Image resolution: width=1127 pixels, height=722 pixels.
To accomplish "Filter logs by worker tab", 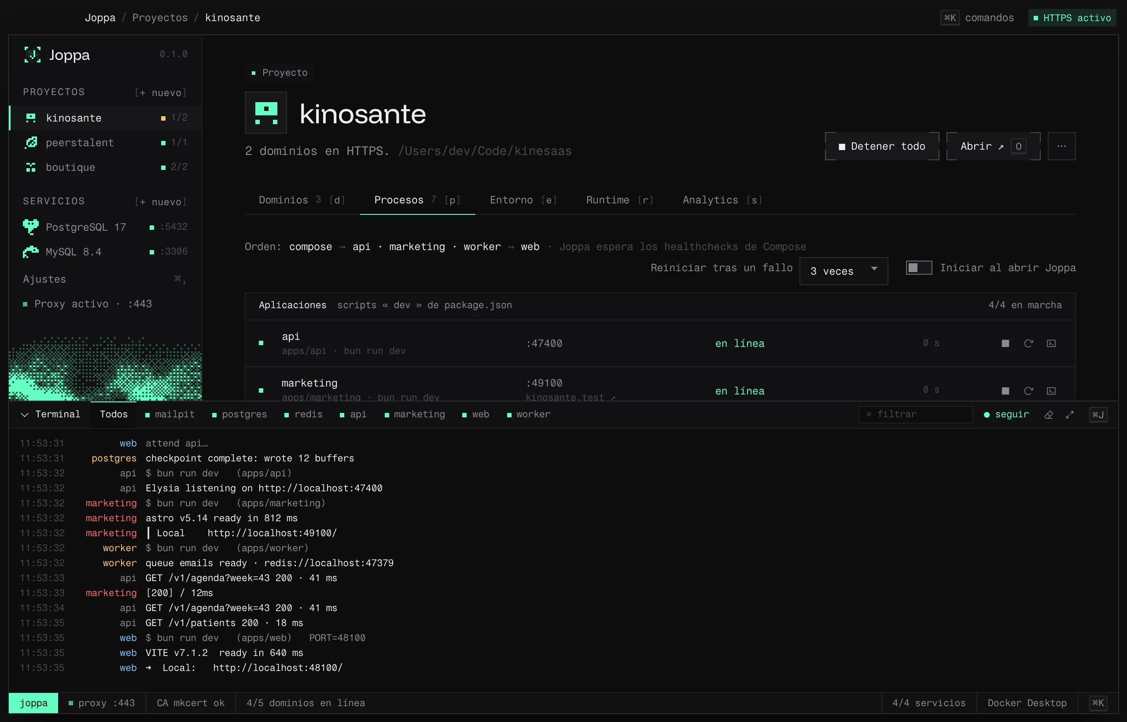I will pos(528,414).
